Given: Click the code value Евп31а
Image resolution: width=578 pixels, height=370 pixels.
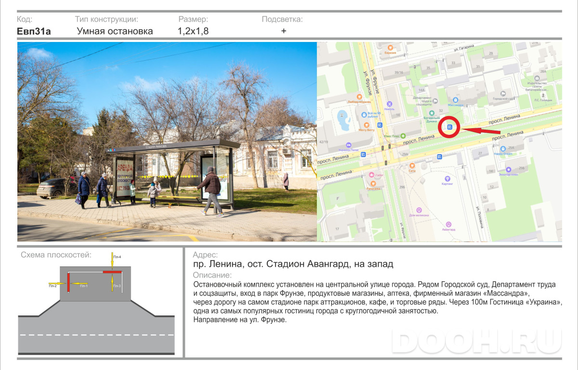Looking at the screenshot, I should tap(34, 31).
